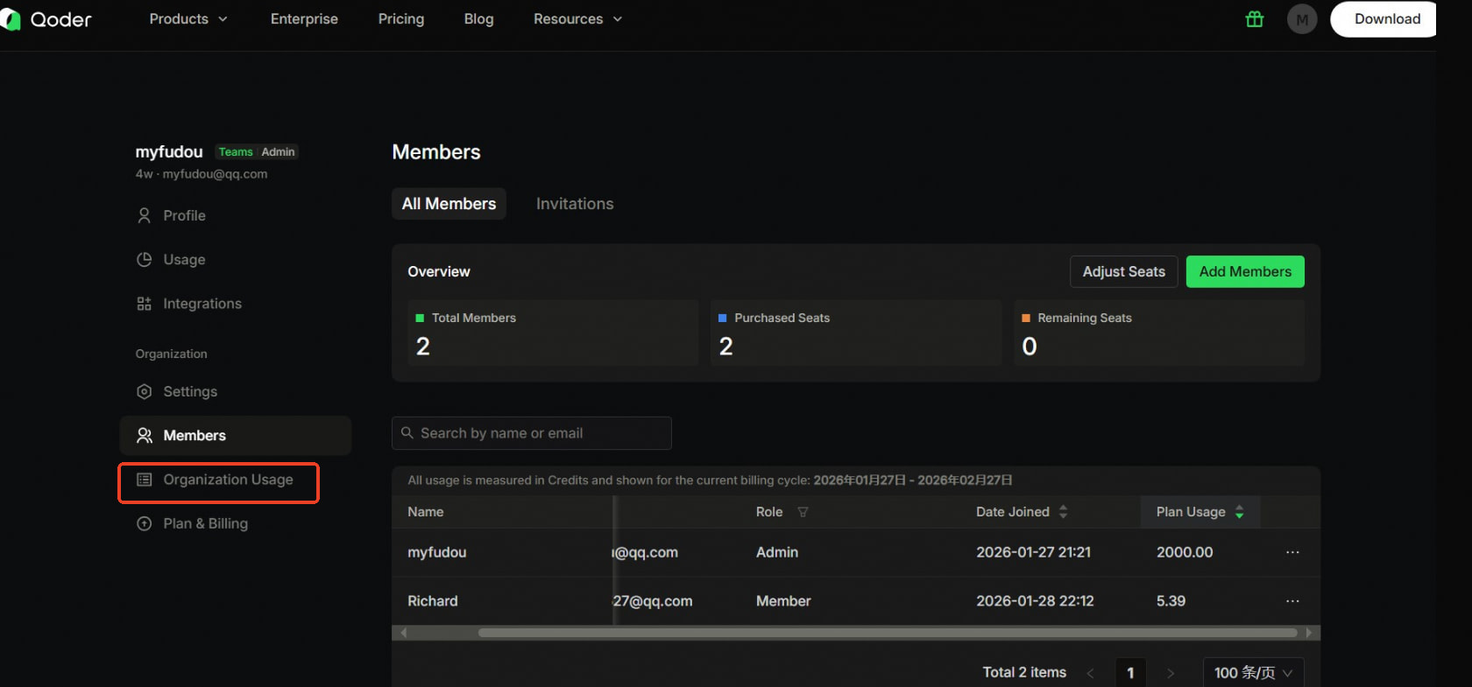Open row options for Richard (three dots)
The height and width of the screenshot is (687, 1472).
[x=1292, y=601]
